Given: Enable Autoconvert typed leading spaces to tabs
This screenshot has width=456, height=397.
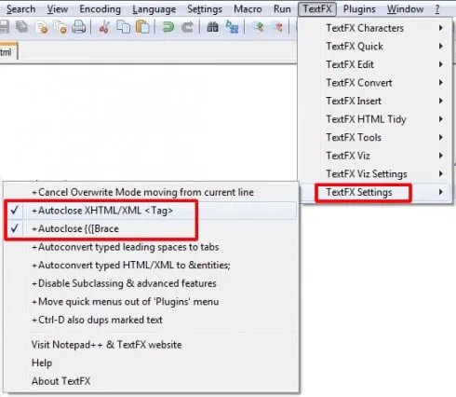Looking at the screenshot, I should click(150, 247).
